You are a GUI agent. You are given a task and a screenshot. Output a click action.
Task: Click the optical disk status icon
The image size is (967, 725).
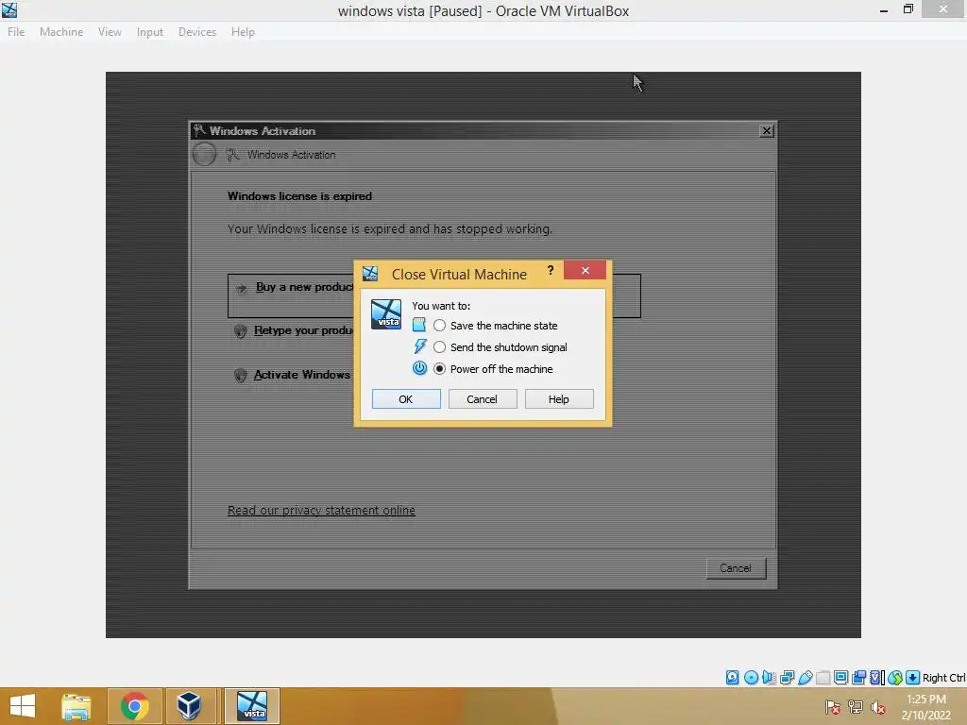point(751,678)
